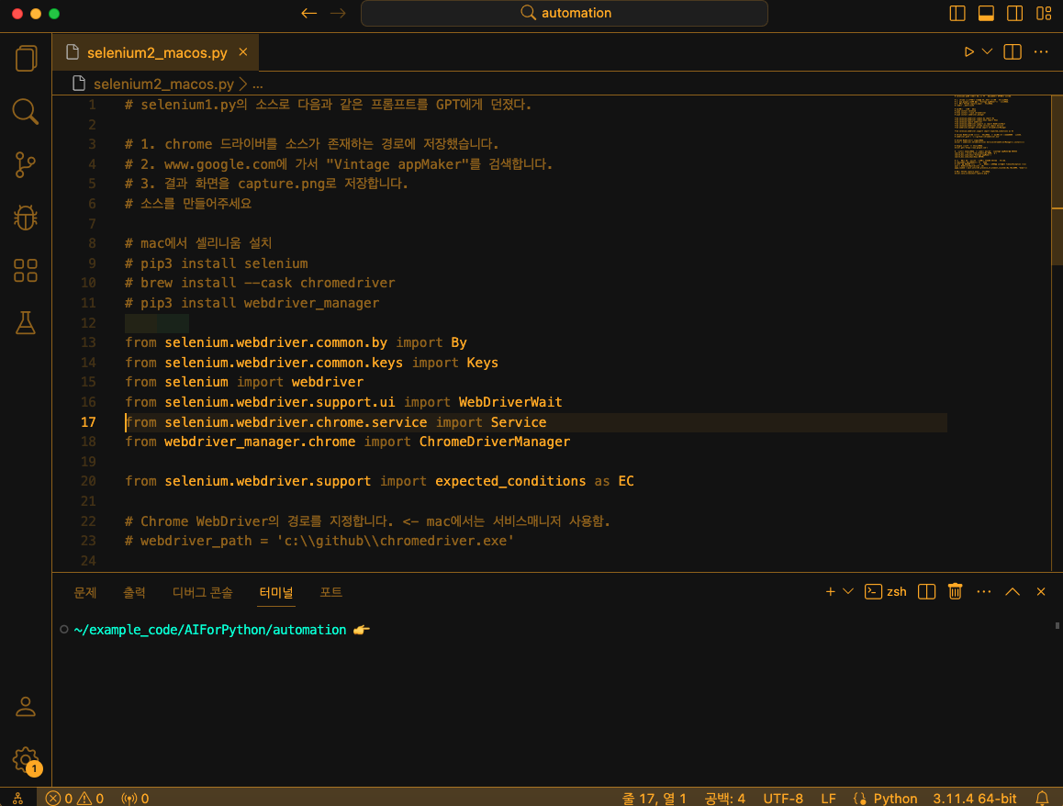Change the UTF-8 file encoding
Image resolution: width=1063 pixels, height=806 pixels.
point(783,798)
